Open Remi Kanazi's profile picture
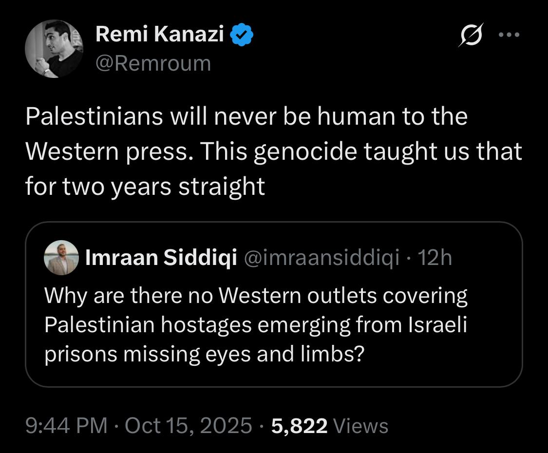Image resolution: width=548 pixels, height=453 pixels. point(54,49)
